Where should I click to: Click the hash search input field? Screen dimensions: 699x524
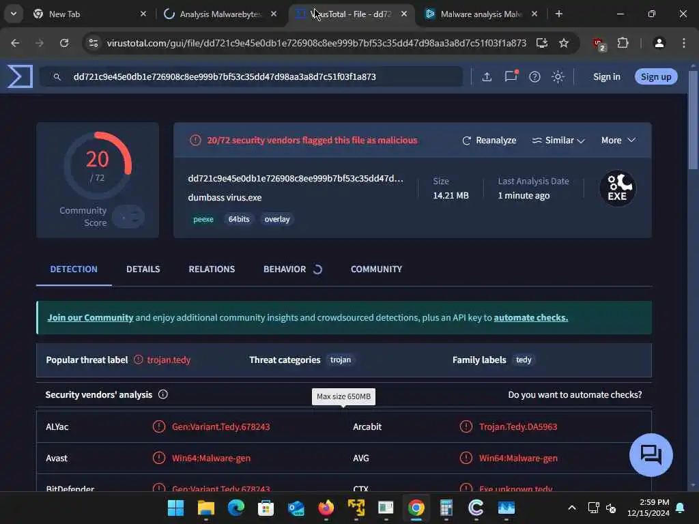(x=252, y=76)
